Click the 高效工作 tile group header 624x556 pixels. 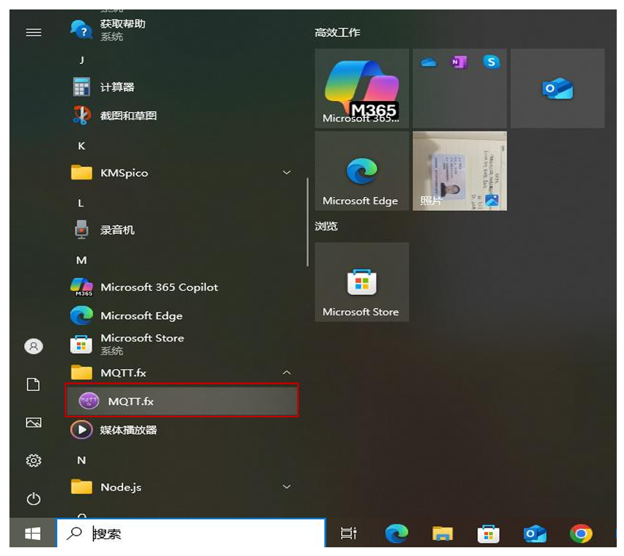pyautogui.click(x=337, y=32)
